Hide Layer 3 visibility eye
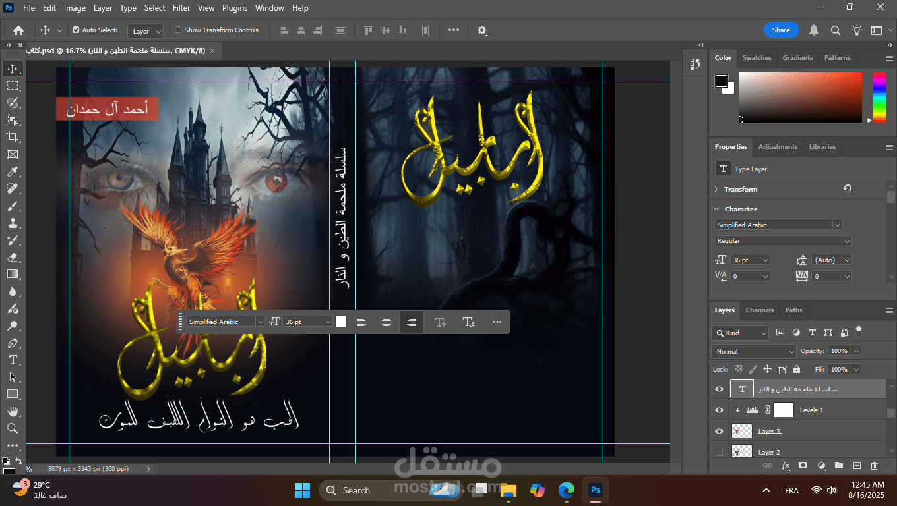 719,431
